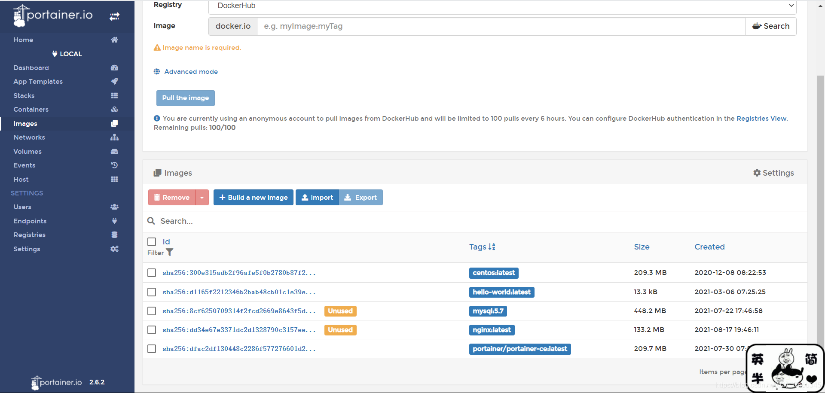The height and width of the screenshot is (393, 825).
Task: Click Build a new image
Action: click(x=254, y=198)
